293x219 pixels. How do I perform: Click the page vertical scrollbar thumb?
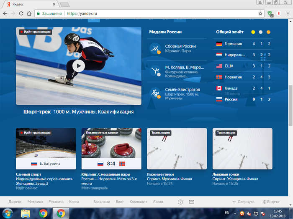point(290,106)
